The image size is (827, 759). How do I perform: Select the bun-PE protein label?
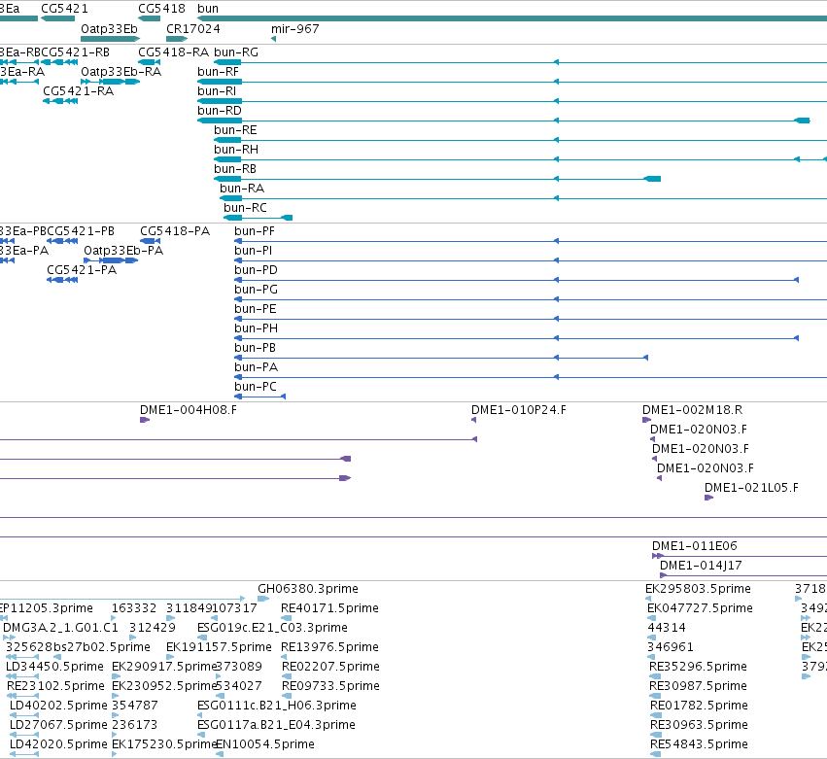pos(256,309)
